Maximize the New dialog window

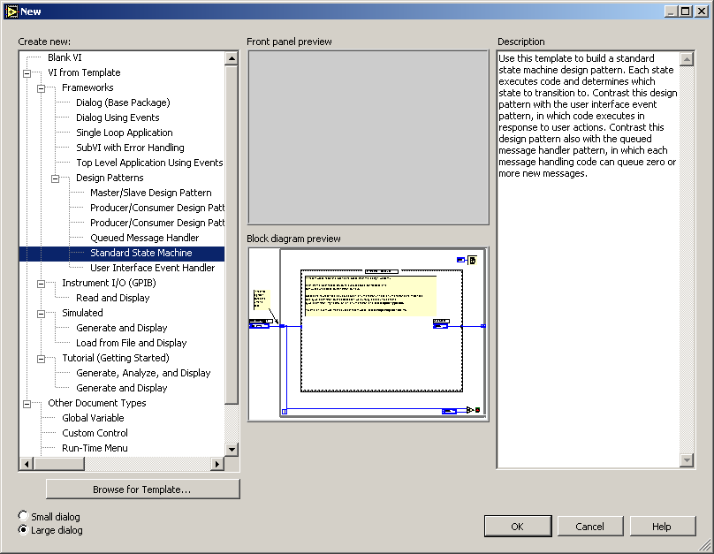tap(686, 11)
